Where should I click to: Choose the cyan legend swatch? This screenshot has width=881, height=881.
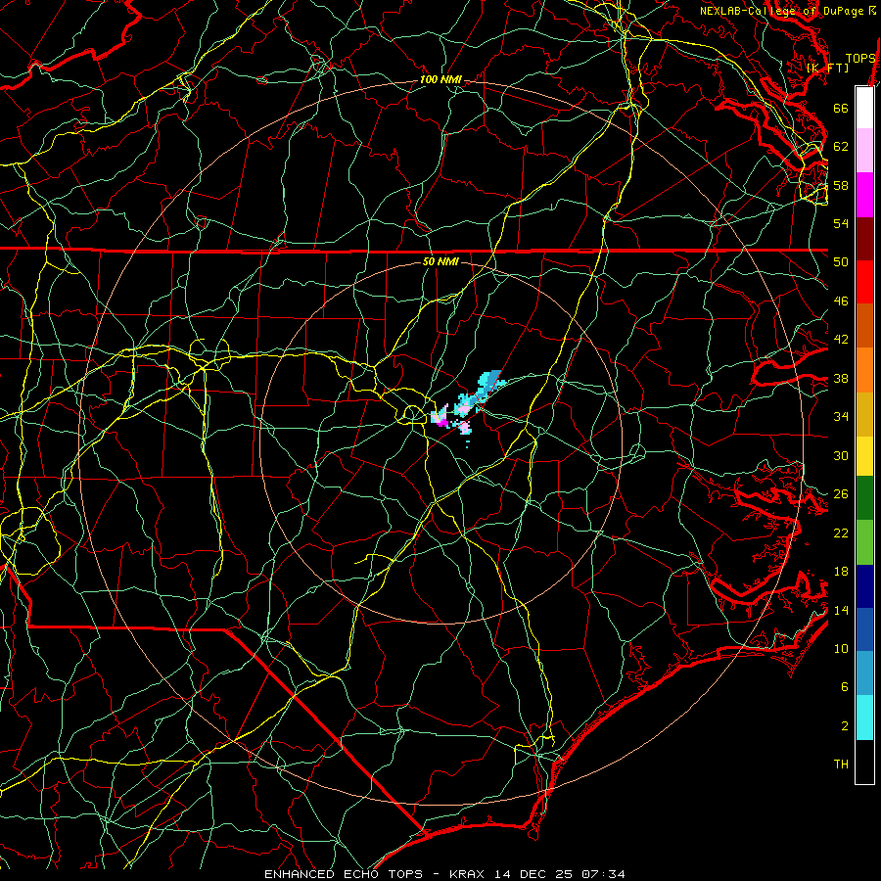864,718
